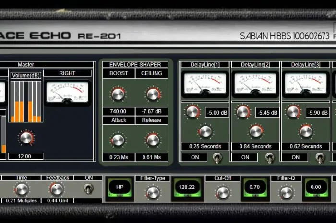Screen dimensions: 336x223
Task: Toggle the DelayLine[2] ON switch
Action: coord(268,157)
